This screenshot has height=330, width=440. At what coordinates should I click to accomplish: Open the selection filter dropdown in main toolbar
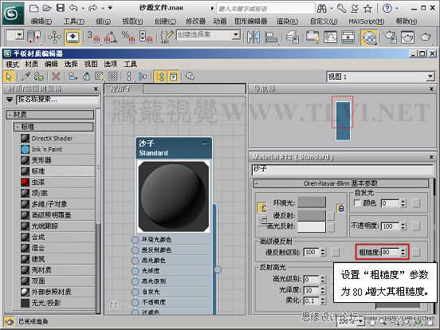(19, 35)
